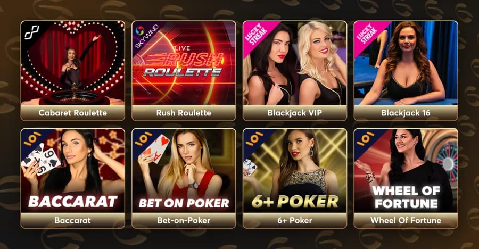Click the Wheel Of Fortune title label

406,220
